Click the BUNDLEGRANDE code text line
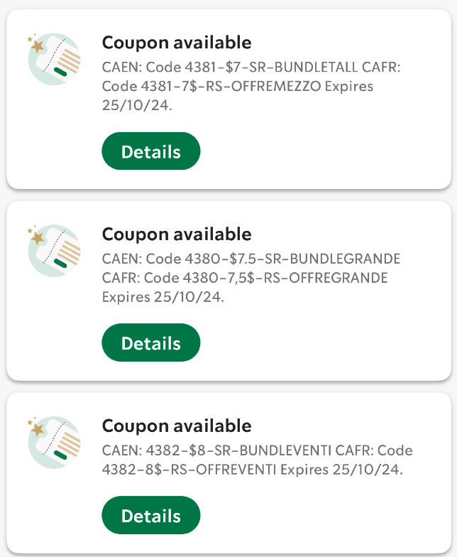This screenshot has height=557, width=457. coord(251,259)
